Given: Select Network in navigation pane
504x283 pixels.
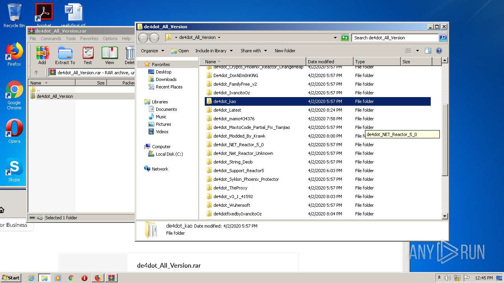Looking at the screenshot, I should (160, 169).
